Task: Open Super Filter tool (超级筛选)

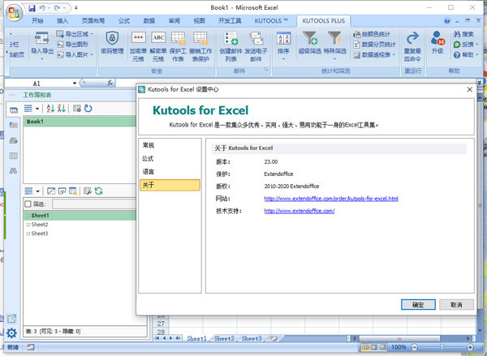Action: [310, 43]
